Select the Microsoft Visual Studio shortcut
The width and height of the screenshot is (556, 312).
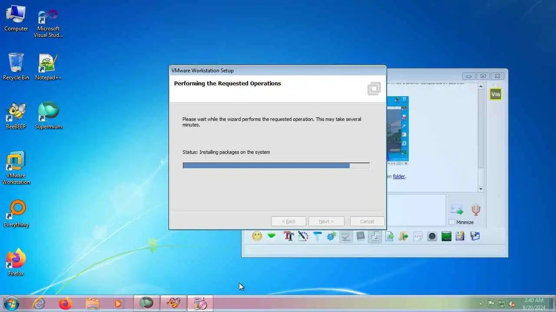(x=48, y=23)
